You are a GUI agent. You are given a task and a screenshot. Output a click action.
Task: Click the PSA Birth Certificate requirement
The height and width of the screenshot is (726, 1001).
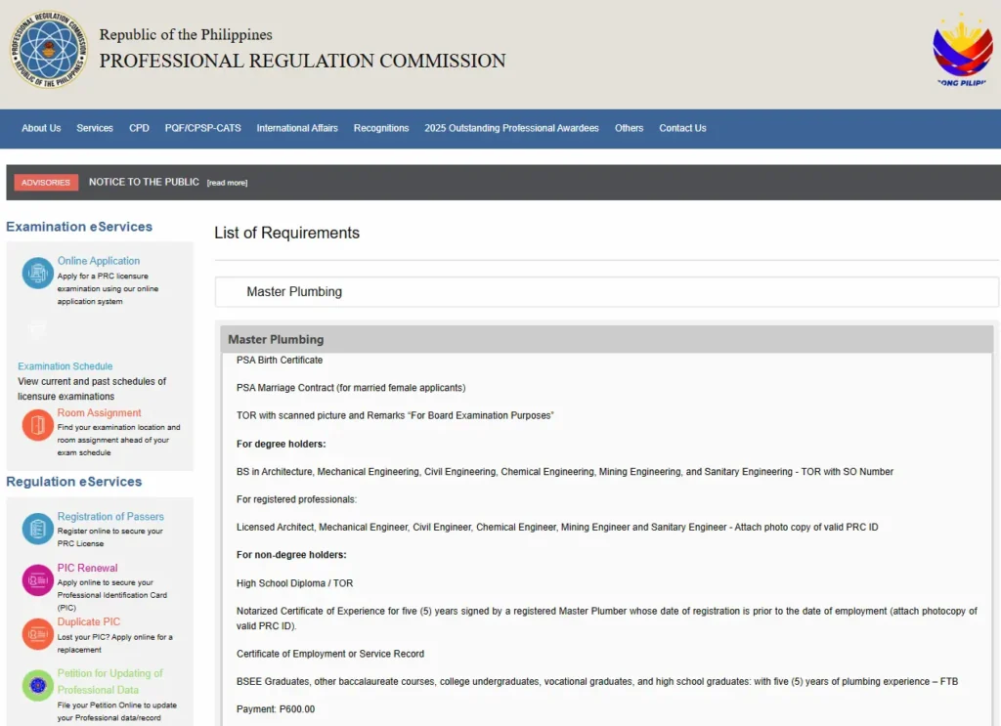point(280,361)
